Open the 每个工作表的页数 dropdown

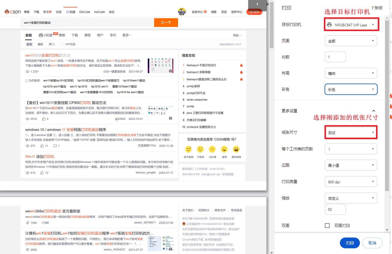point(351,149)
